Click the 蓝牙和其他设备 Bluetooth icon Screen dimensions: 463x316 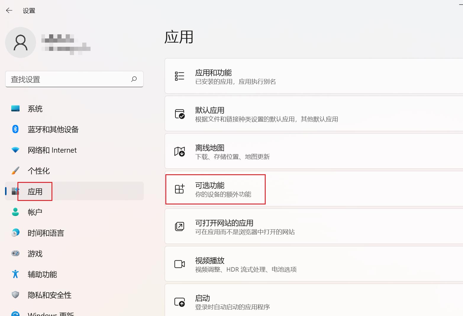click(15, 129)
